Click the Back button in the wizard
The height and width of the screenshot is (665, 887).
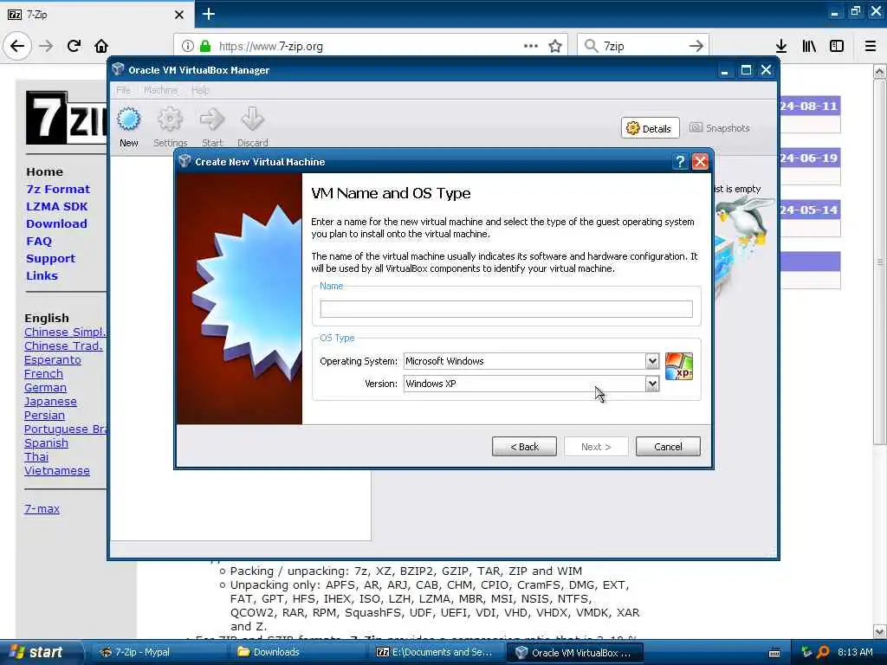pyautogui.click(x=524, y=446)
